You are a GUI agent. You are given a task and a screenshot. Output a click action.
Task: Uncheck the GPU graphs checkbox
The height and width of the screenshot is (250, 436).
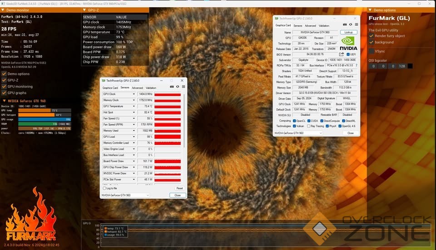pyautogui.click(x=4, y=92)
